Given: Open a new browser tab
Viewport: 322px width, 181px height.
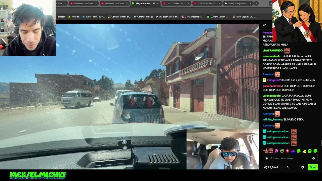Looking at the screenshot, I should click(256, 4).
